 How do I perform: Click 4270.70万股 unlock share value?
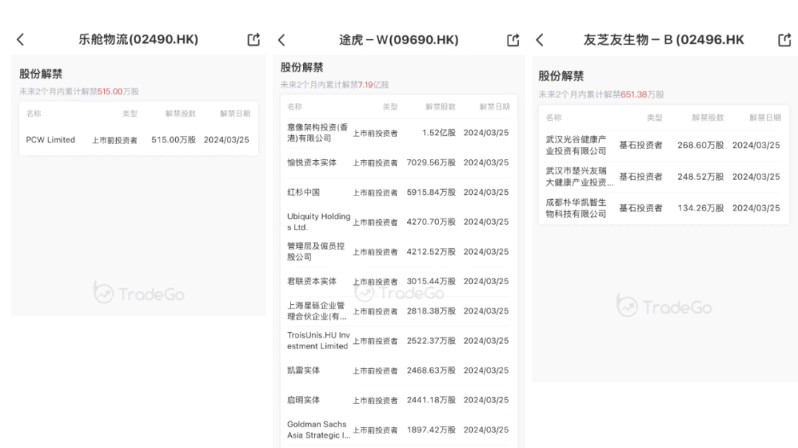[x=431, y=221]
